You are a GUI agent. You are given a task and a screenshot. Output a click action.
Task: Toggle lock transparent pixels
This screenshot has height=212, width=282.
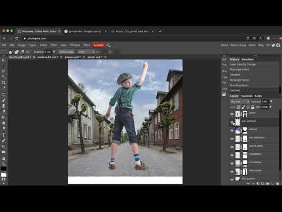[239, 107]
